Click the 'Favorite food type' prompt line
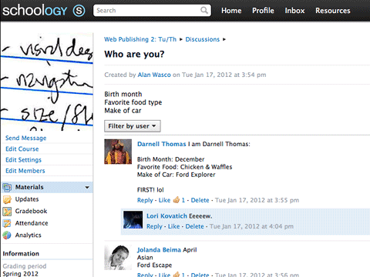The image size is (370, 277). click(133, 102)
